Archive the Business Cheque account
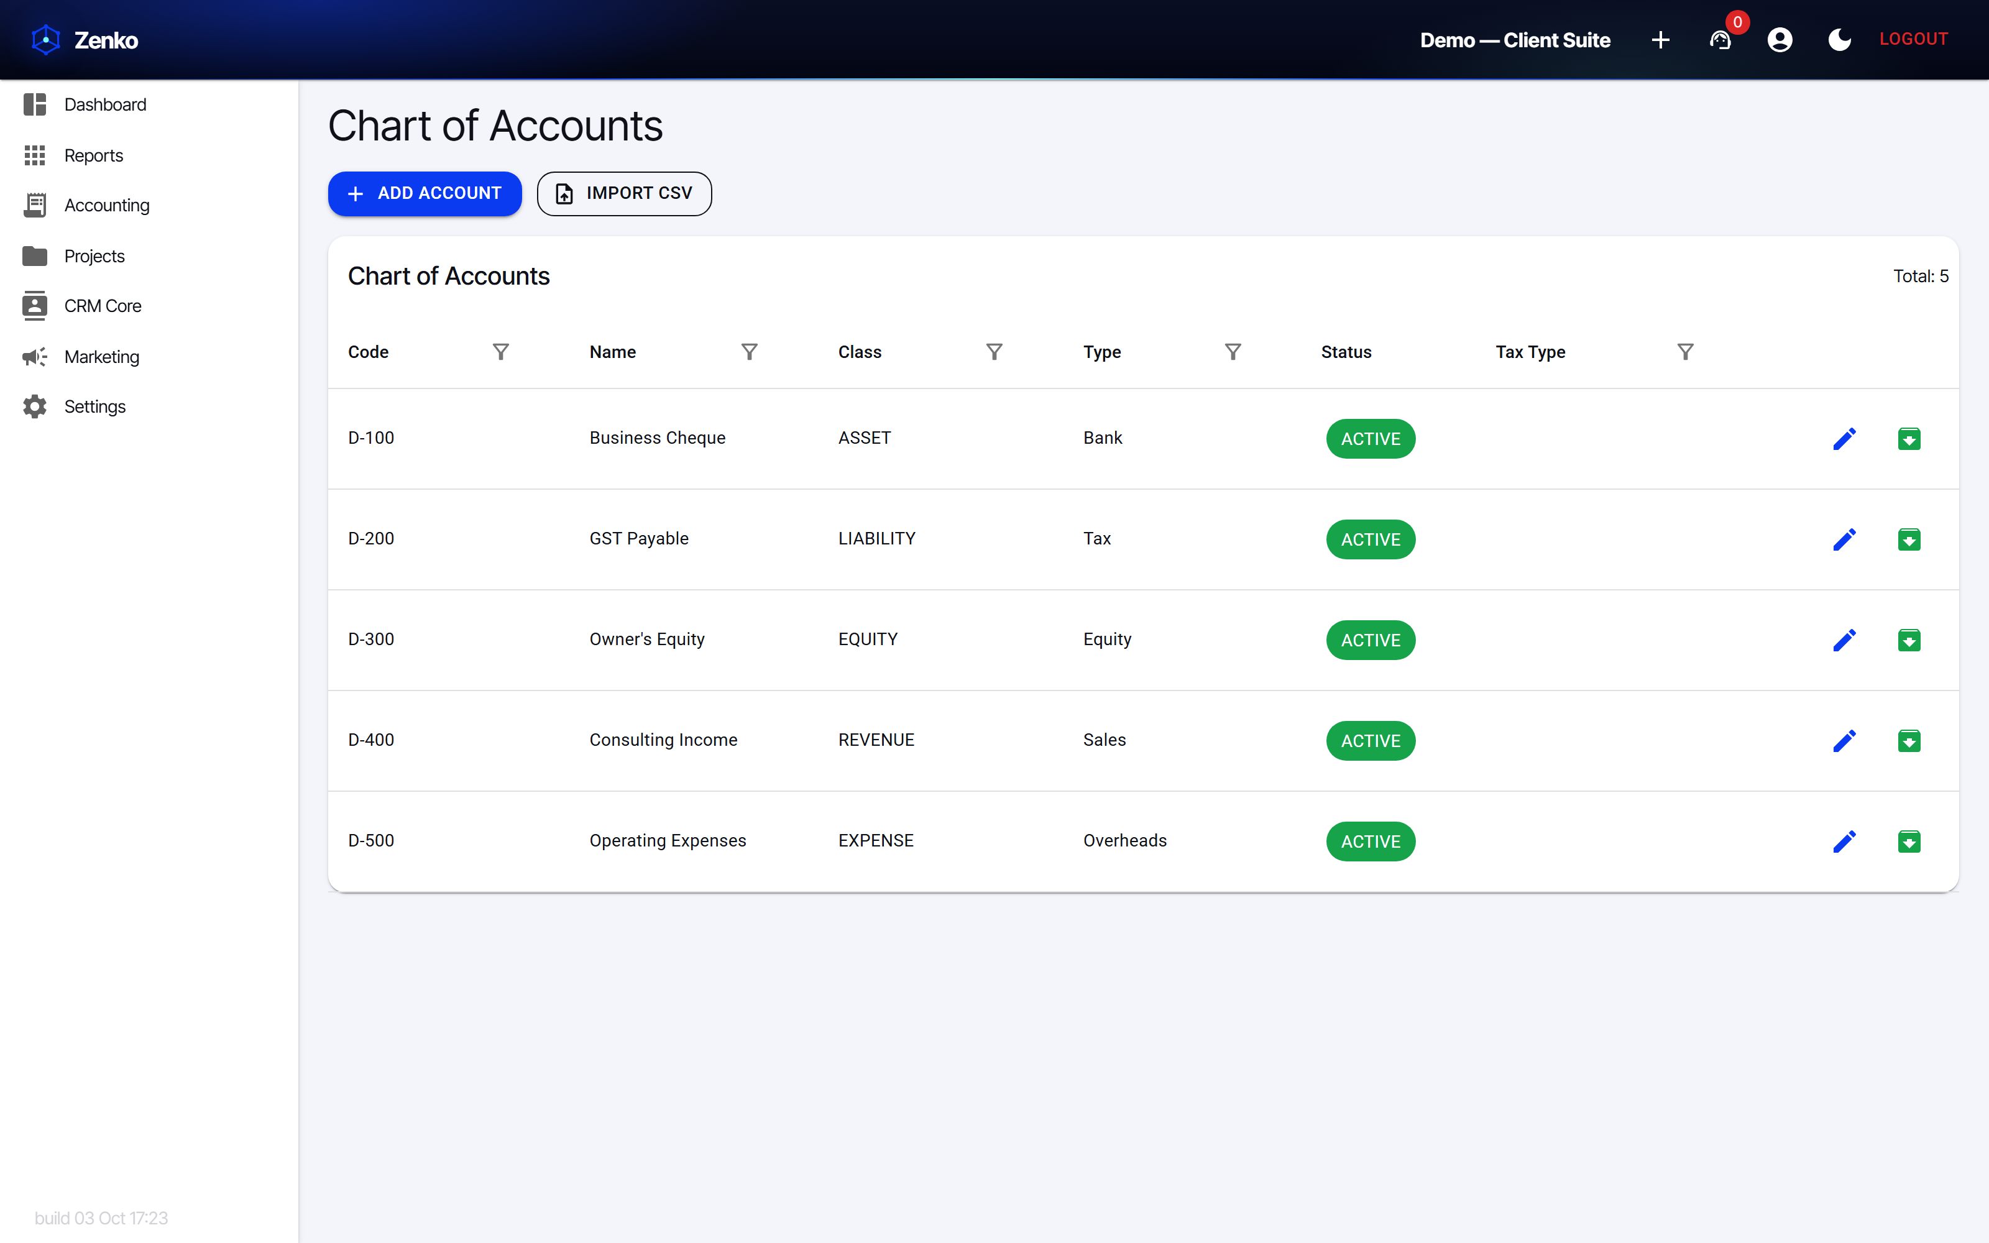 tap(1909, 439)
